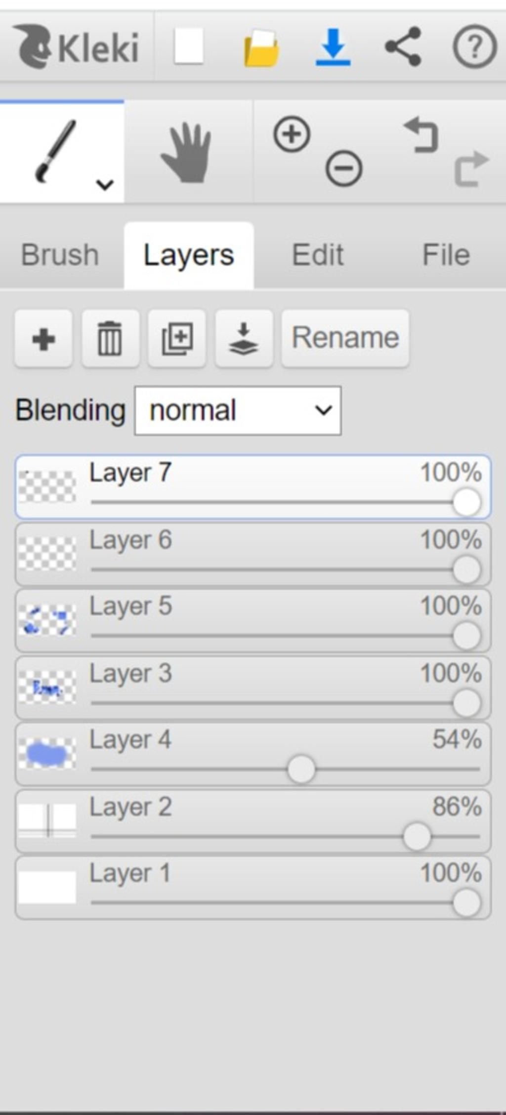
Task: Open the help question mark icon
Action: [x=474, y=47]
